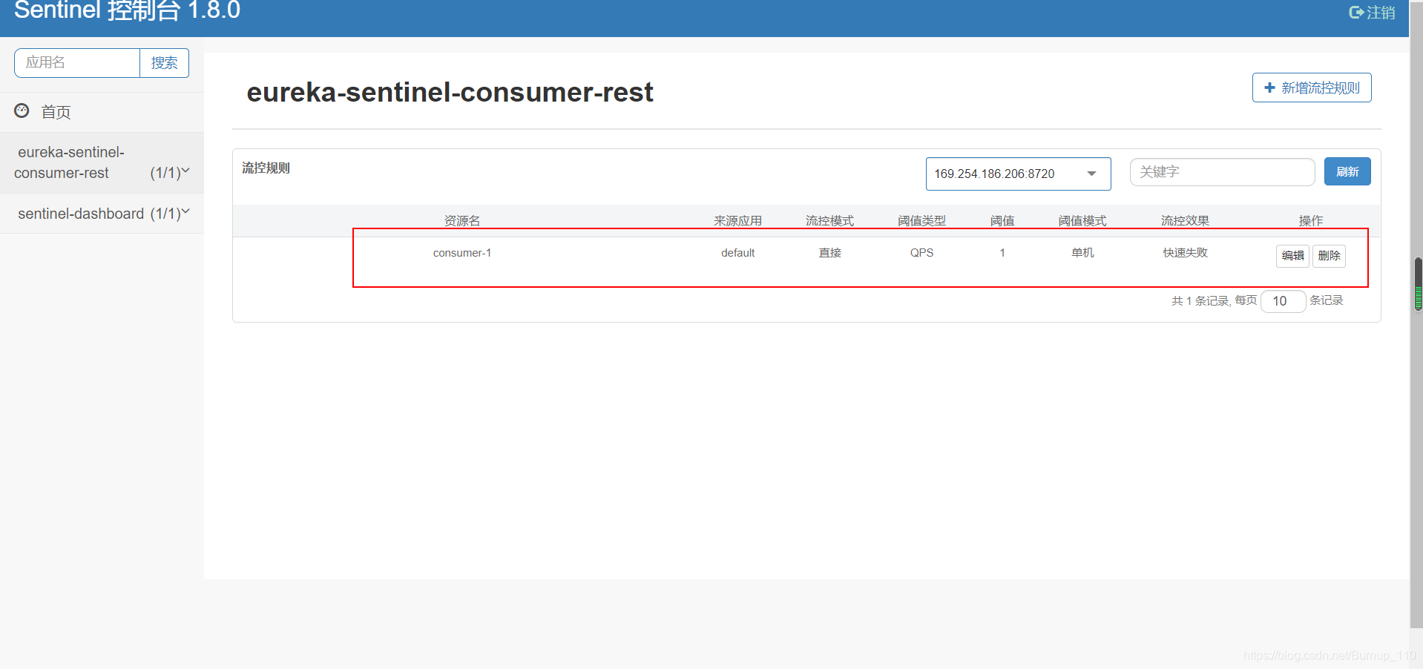Click the consumer-1 resource name cell

(462, 253)
